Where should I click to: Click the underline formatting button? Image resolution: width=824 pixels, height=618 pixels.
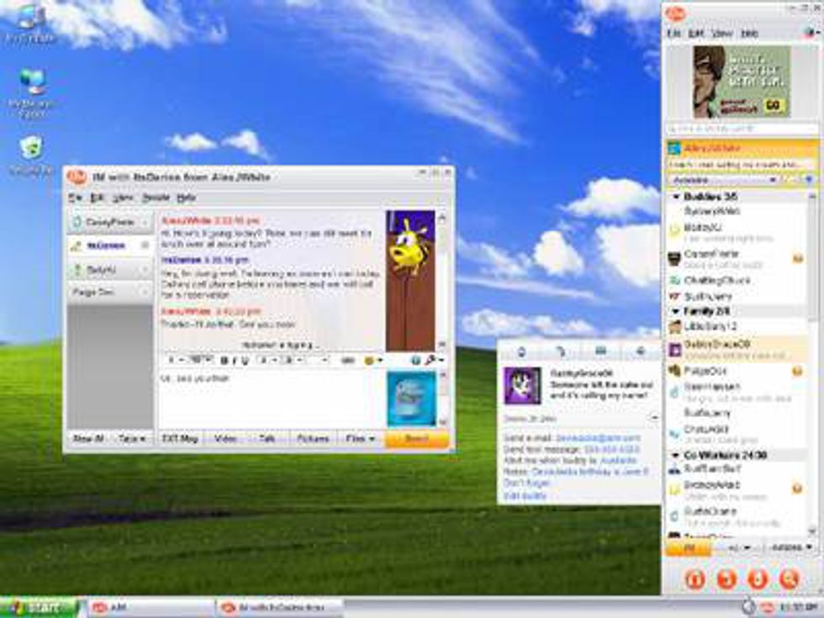[x=245, y=360]
